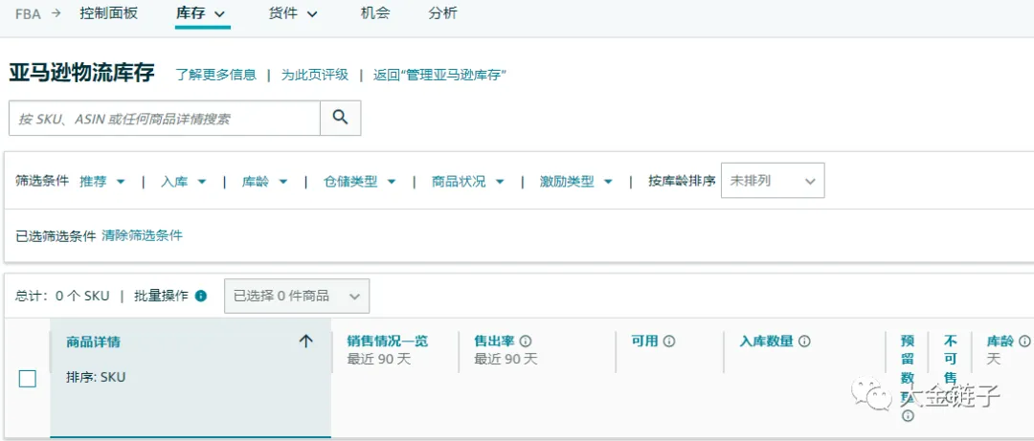Open the 未排列 sort-by-age combo box
The image size is (1034, 441).
[x=773, y=181]
